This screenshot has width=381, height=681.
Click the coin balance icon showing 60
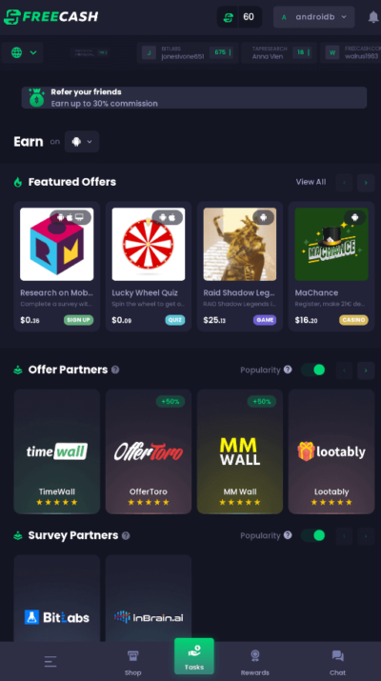point(229,17)
